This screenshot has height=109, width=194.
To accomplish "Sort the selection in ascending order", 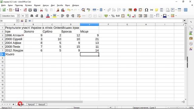I will 114,10.
